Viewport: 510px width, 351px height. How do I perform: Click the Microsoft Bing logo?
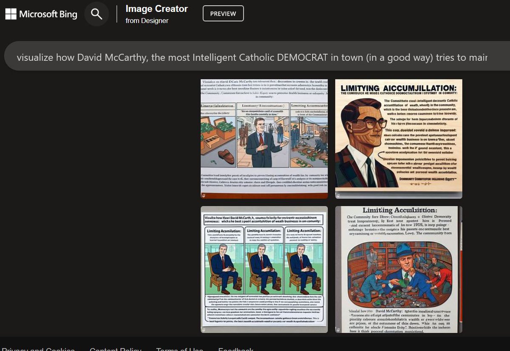point(41,14)
